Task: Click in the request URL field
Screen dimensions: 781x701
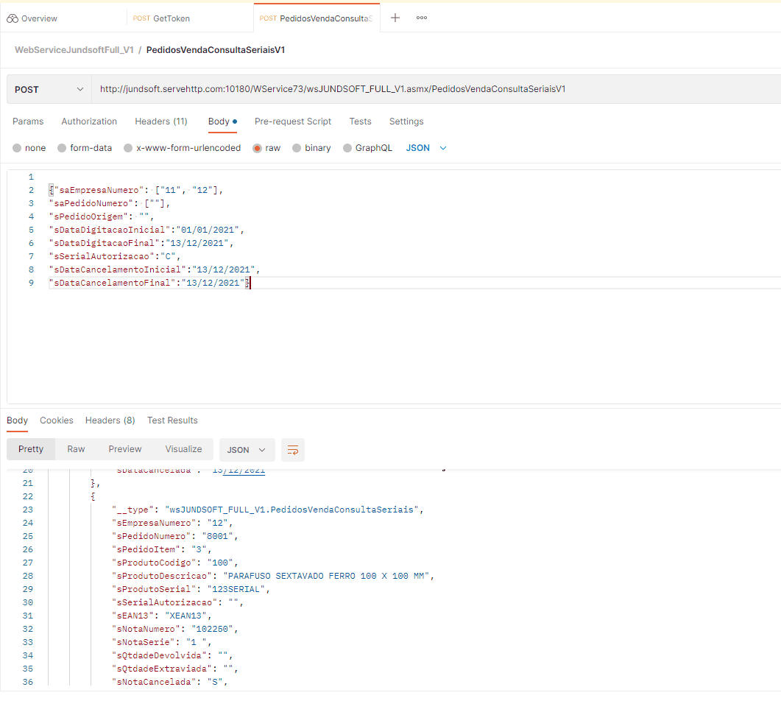Action: point(434,89)
